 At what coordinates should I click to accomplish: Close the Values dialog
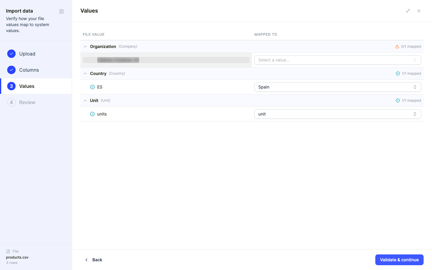419,11
